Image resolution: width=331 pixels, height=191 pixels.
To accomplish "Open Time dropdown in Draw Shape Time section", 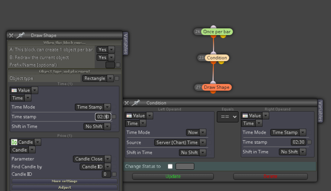I will pos(20,98).
